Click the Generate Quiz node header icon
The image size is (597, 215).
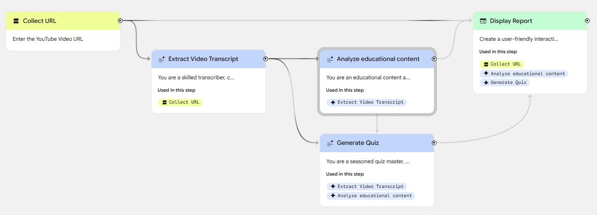(x=330, y=143)
